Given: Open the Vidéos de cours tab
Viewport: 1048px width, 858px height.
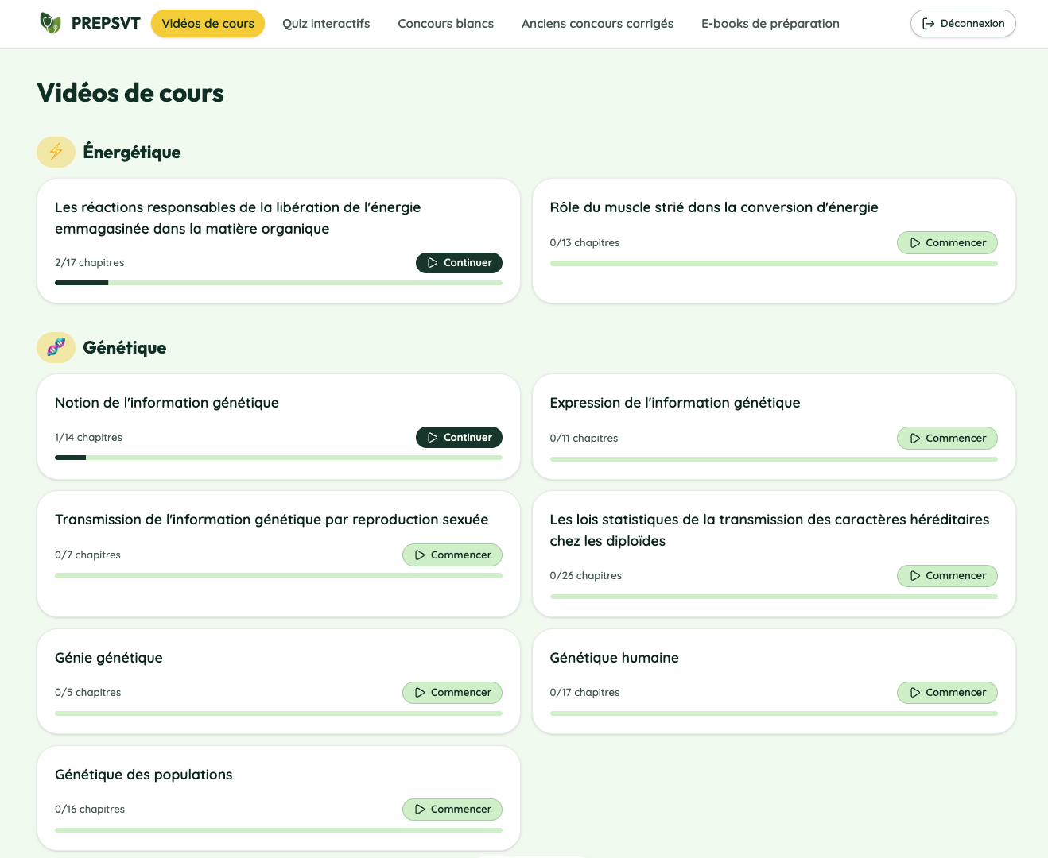Looking at the screenshot, I should point(208,24).
